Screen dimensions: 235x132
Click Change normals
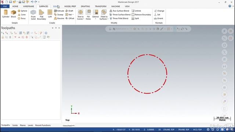point(159,11)
